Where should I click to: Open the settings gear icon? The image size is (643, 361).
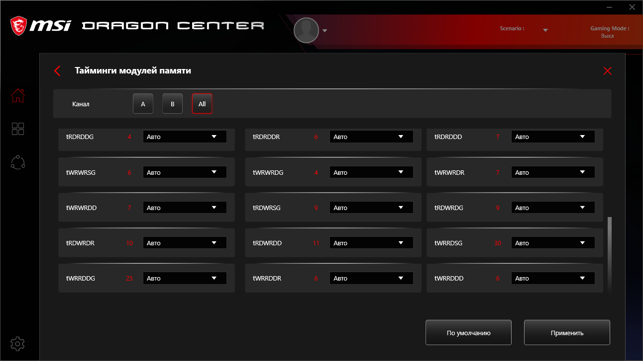(x=17, y=343)
